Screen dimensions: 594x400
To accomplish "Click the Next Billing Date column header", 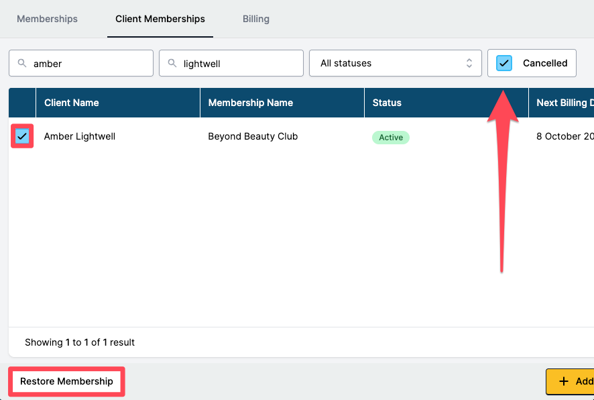I will click(563, 103).
